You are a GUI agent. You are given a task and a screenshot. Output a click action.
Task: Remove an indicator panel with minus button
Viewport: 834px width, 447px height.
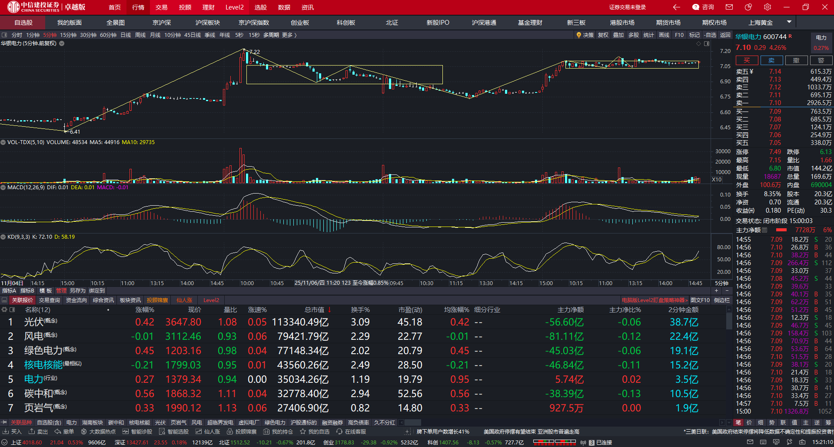(x=727, y=291)
